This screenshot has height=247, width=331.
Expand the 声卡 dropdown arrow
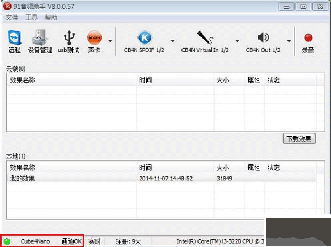pyautogui.click(x=110, y=41)
